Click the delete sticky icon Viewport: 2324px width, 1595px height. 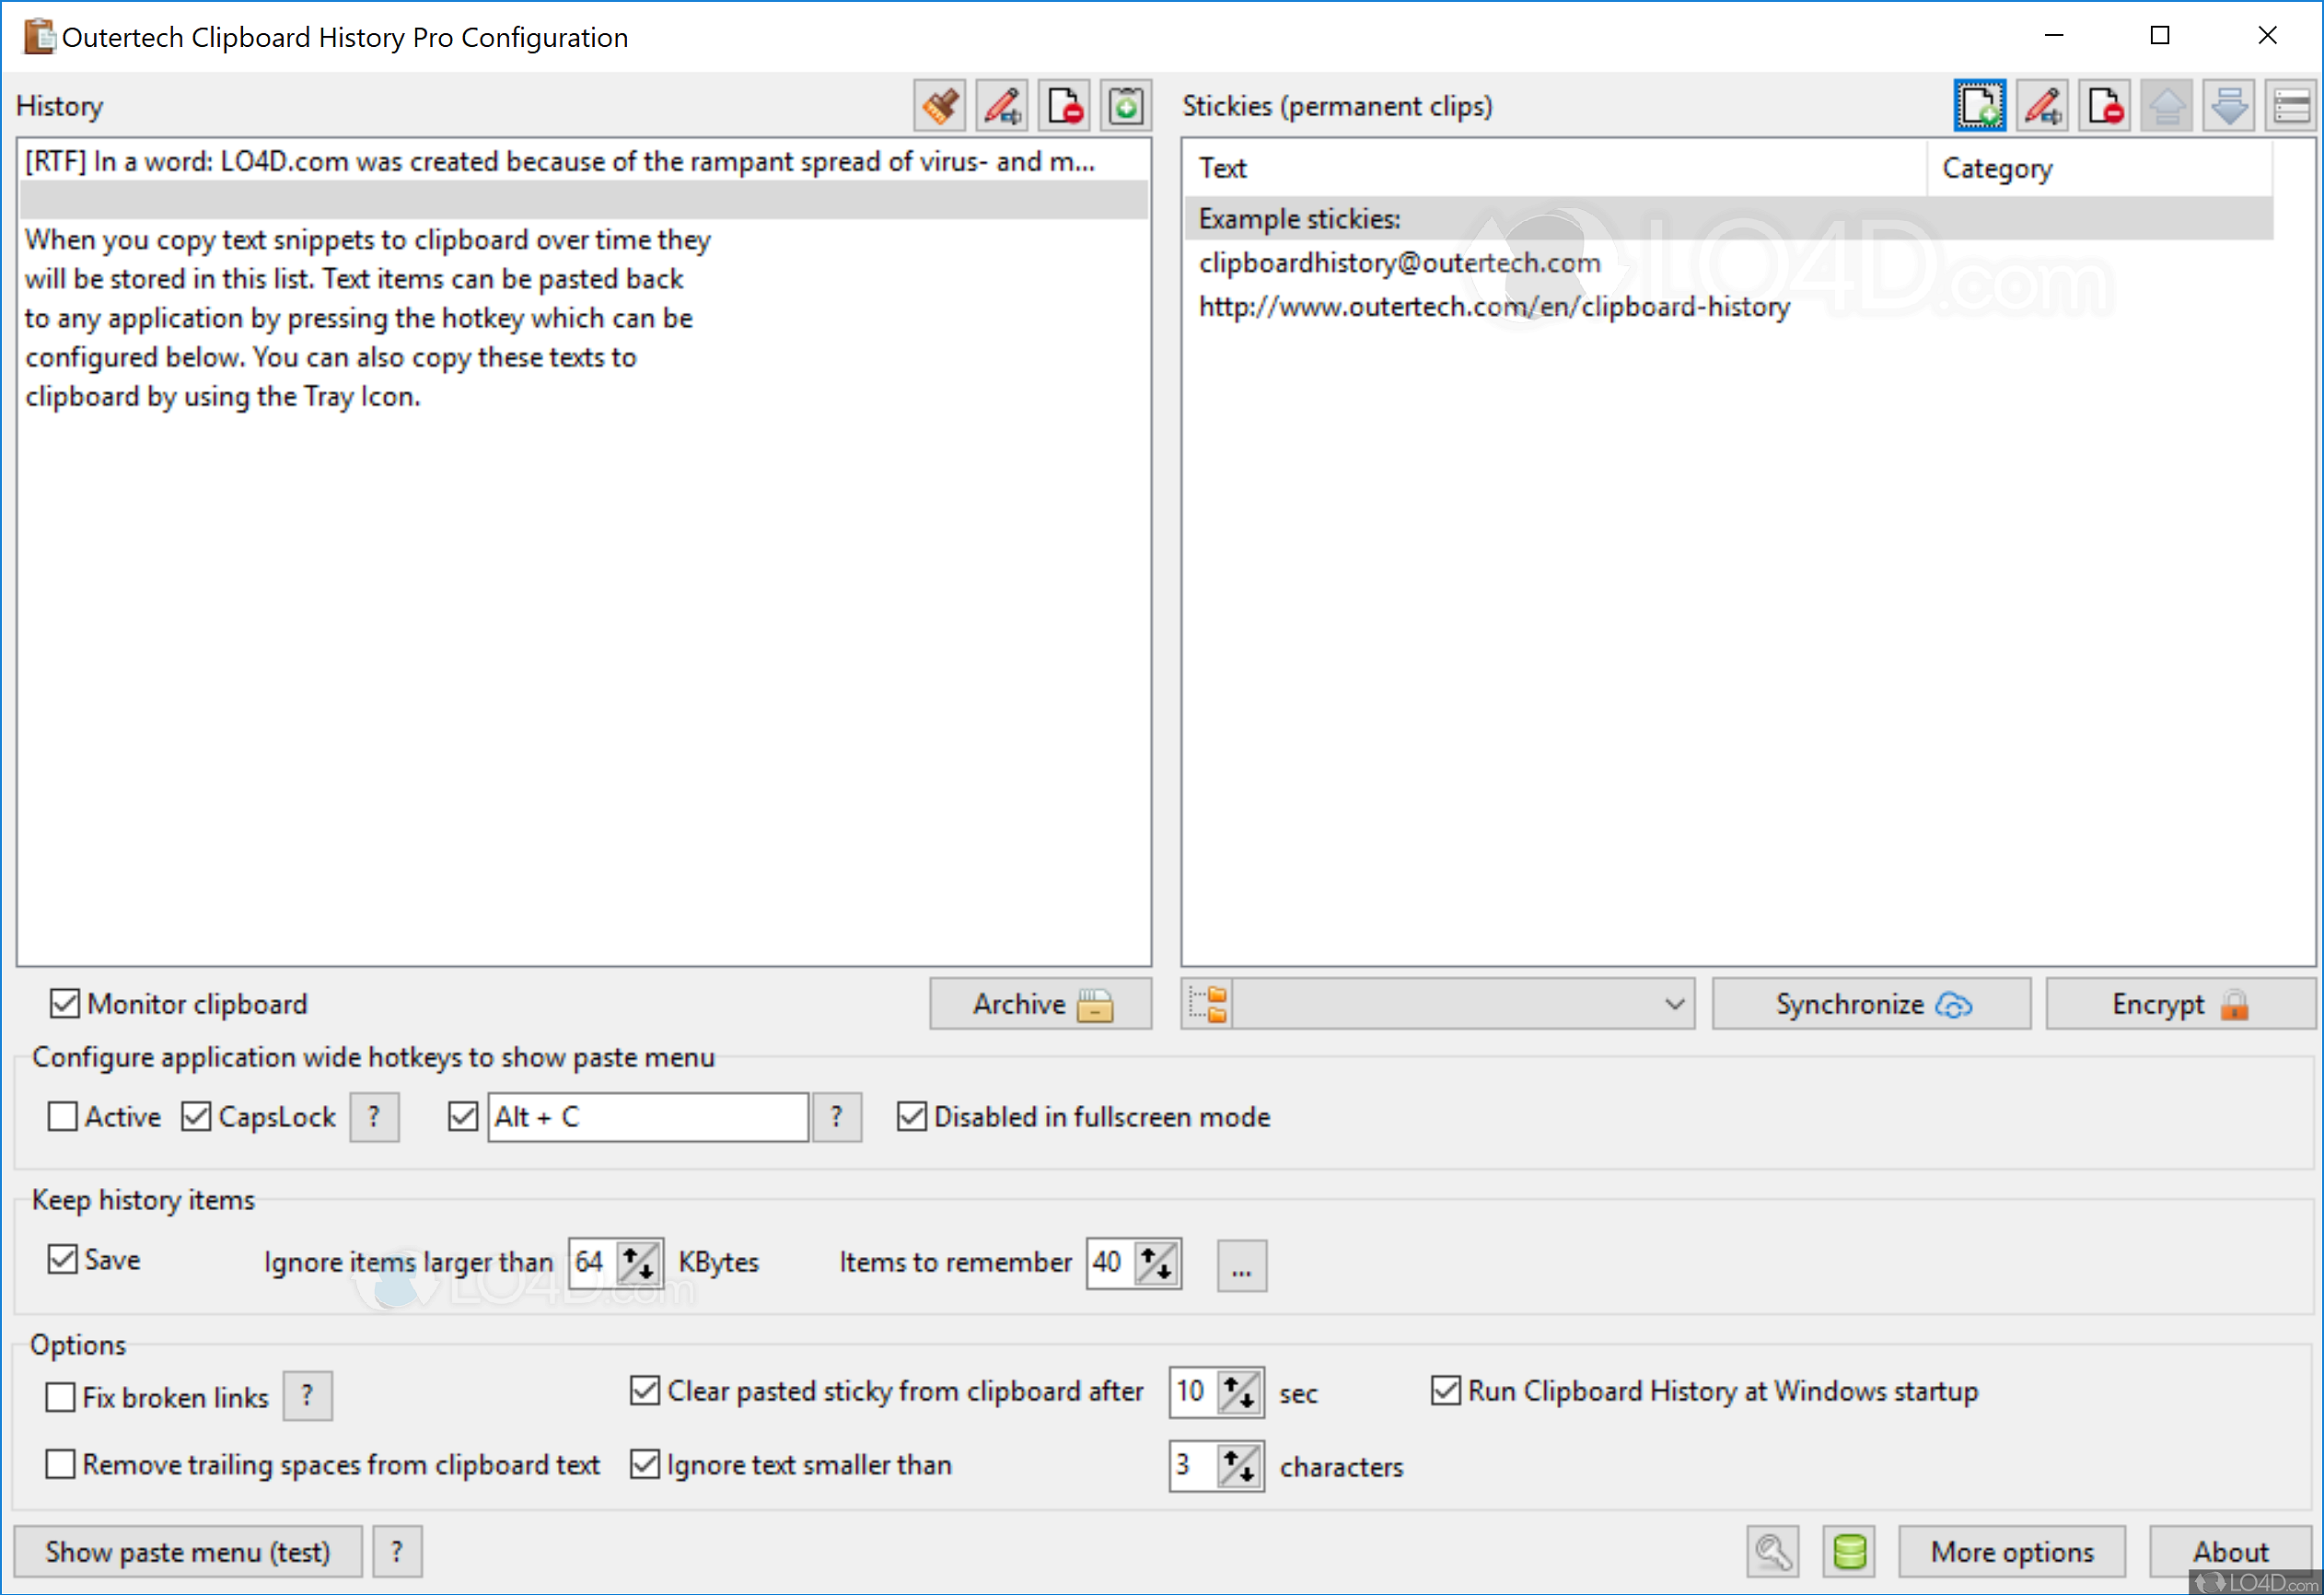[2104, 106]
